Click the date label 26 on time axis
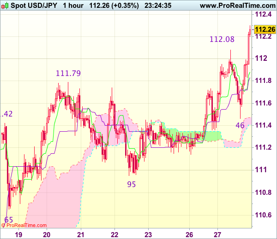 coord(189,235)
